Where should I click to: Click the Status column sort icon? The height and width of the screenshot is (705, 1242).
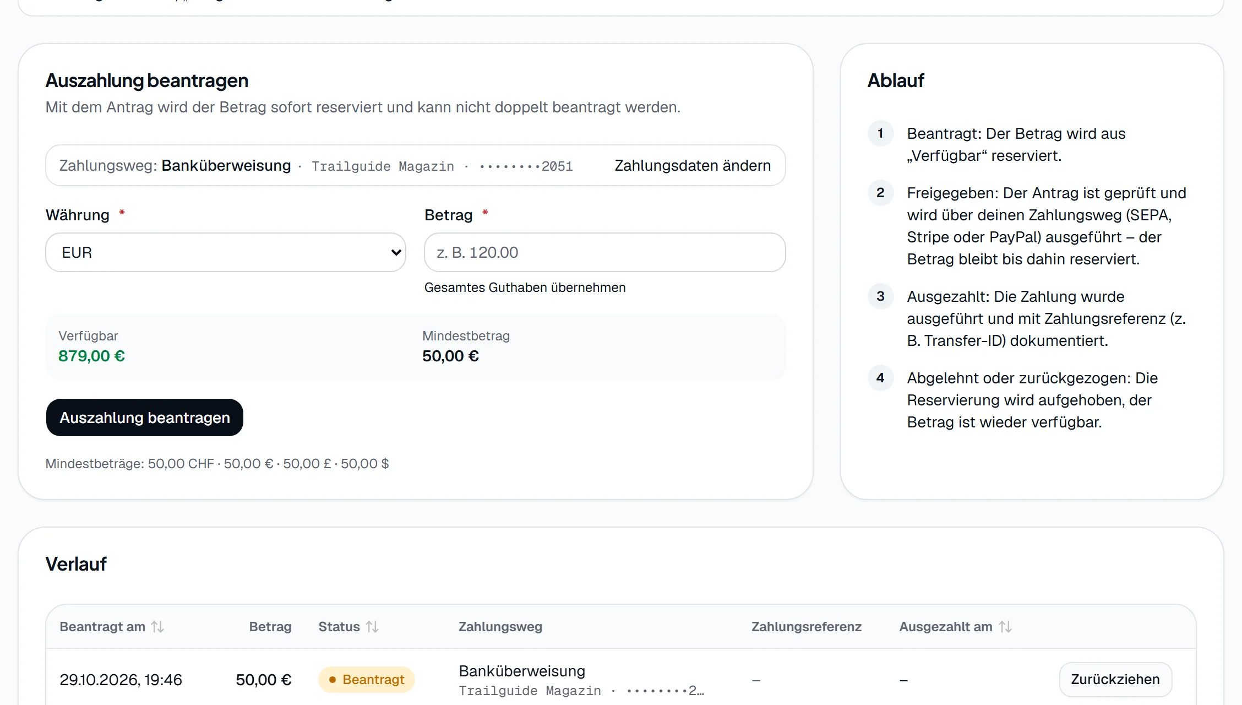372,627
